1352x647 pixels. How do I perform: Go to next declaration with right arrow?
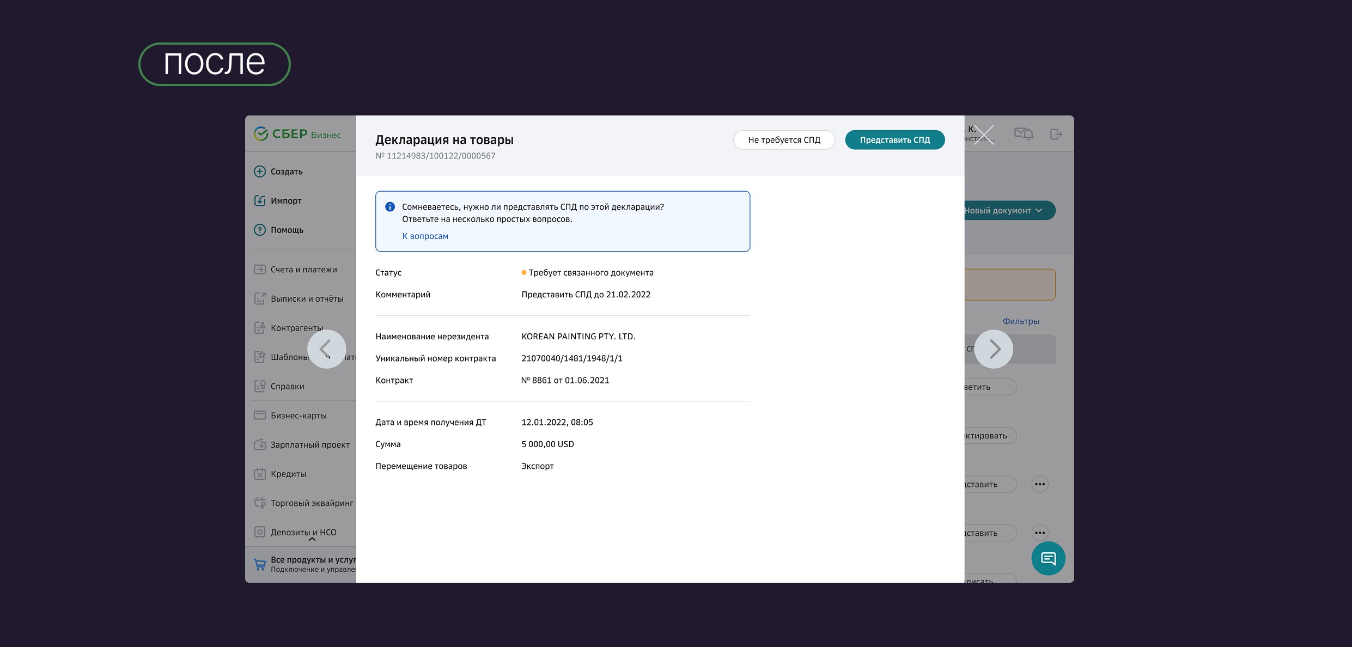pyautogui.click(x=994, y=349)
